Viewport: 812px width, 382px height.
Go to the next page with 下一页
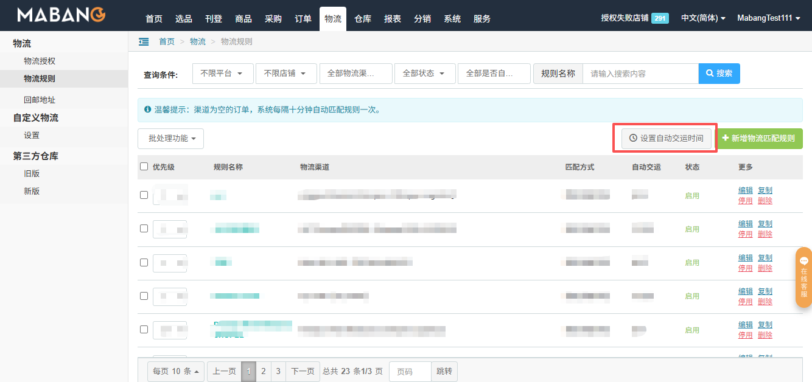(303, 372)
